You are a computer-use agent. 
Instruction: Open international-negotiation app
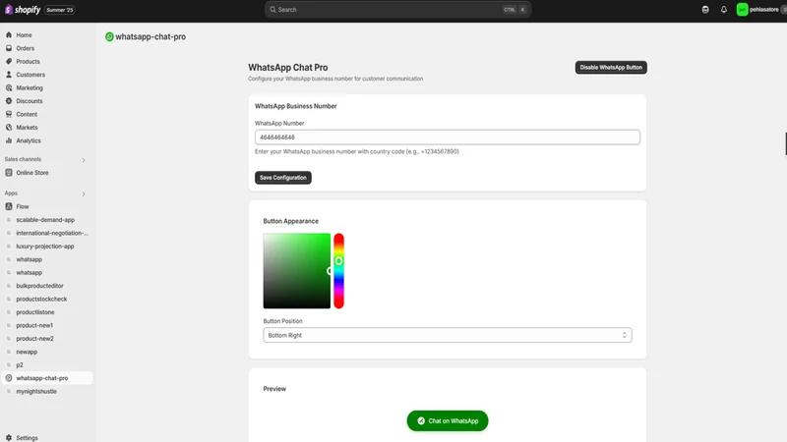click(52, 233)
